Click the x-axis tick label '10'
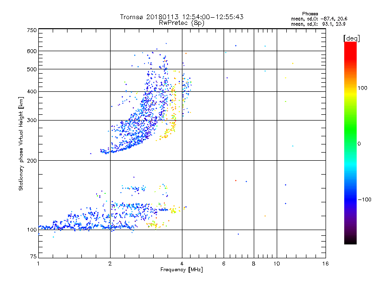This screenshot has width=383, height=287. click(x=277, y=264)
